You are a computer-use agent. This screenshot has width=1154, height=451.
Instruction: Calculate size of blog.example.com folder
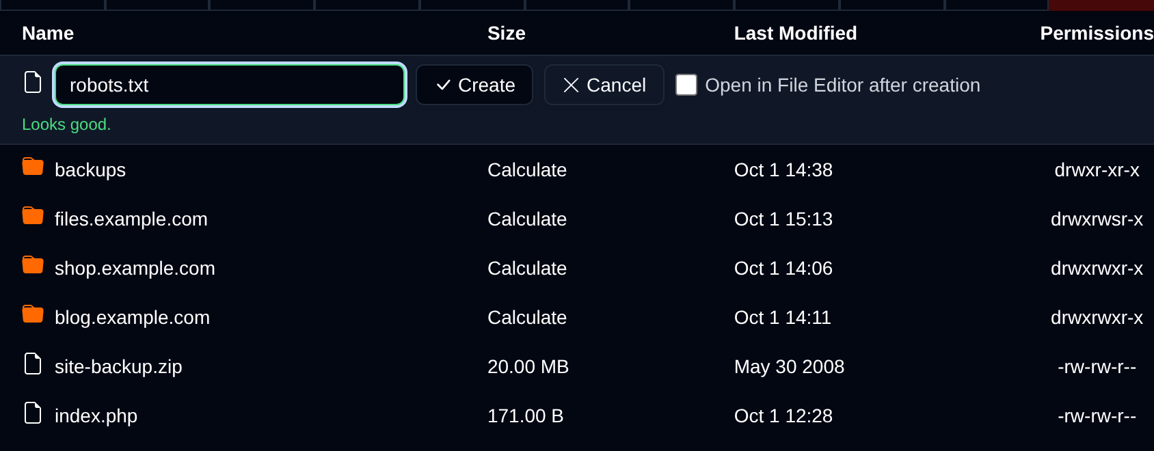click(x=527, y=318)
